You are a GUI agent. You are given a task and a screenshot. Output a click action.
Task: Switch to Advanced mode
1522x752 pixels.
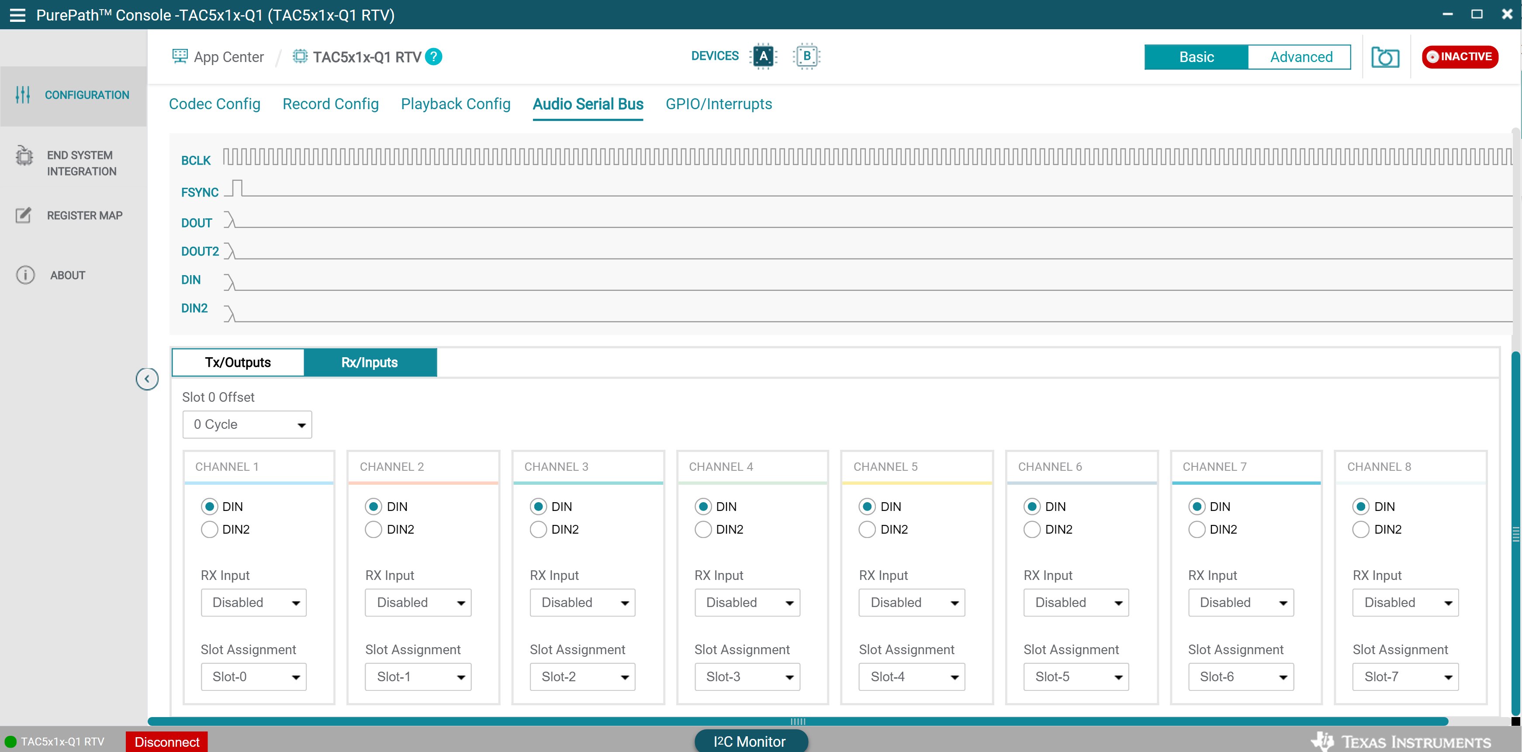pos(1300,57)
